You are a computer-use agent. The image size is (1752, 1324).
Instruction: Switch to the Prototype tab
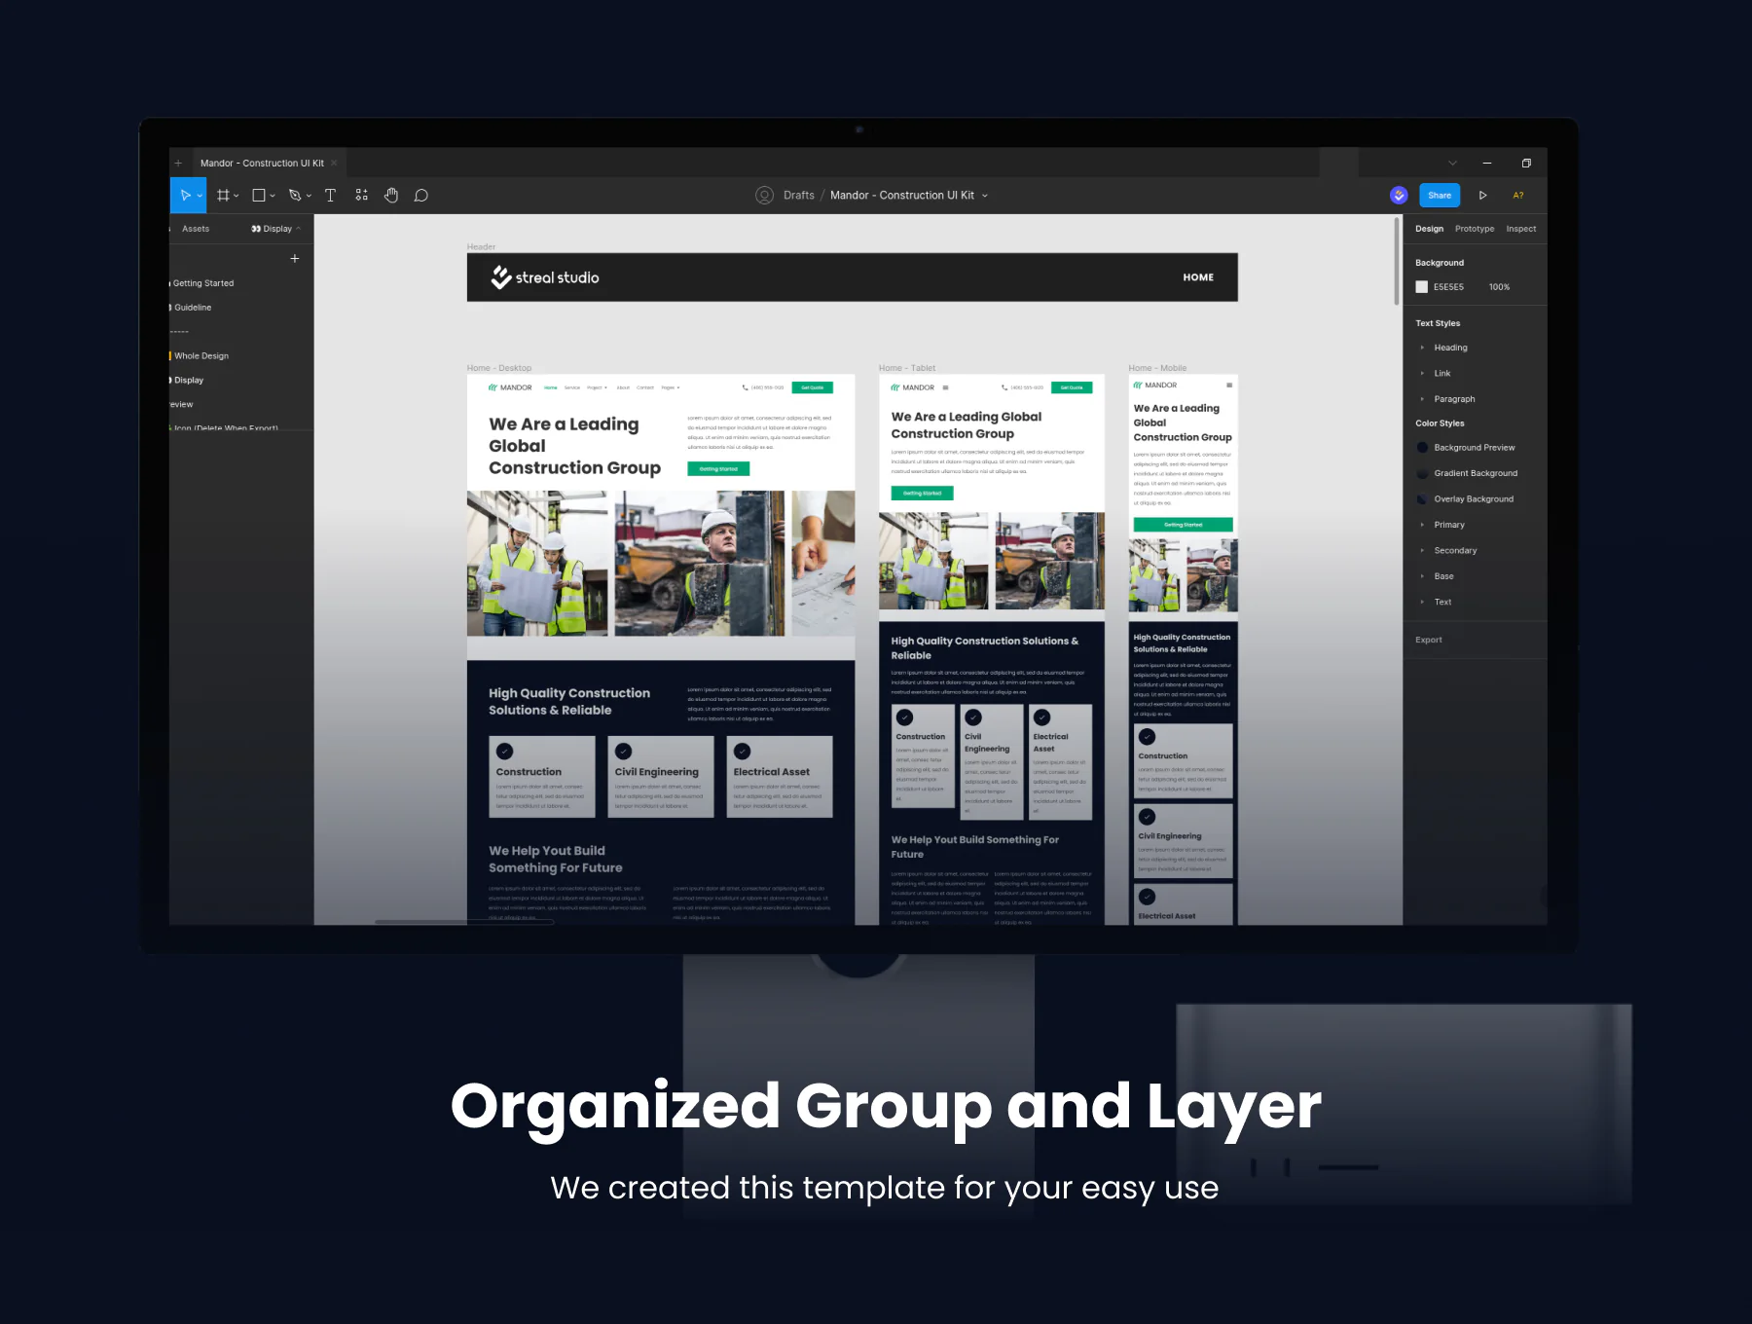[1475, 229]
